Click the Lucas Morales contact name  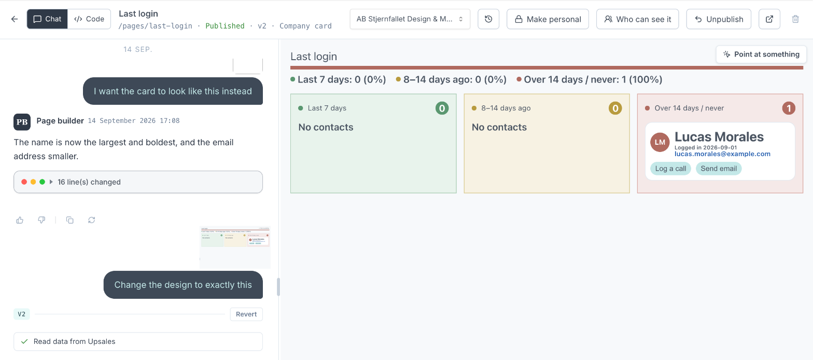[719, 137]
